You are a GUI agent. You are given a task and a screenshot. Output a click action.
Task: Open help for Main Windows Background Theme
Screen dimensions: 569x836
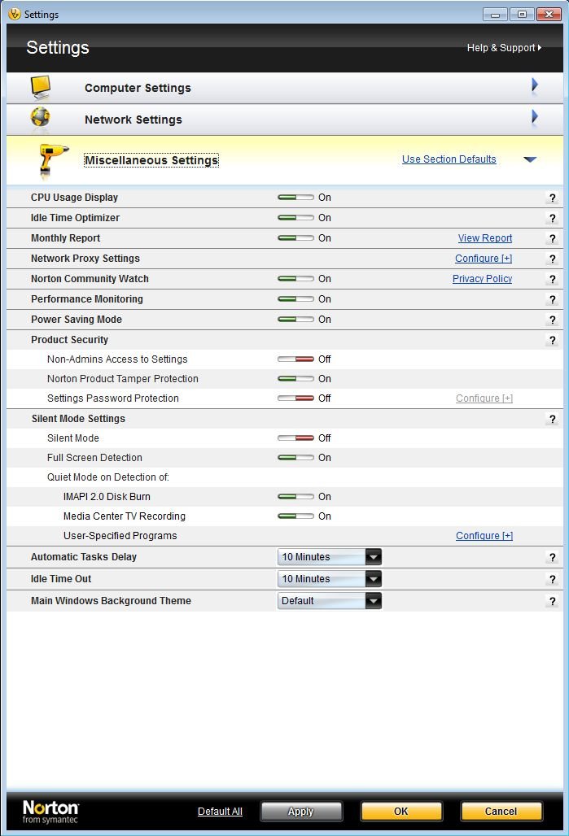553,601
